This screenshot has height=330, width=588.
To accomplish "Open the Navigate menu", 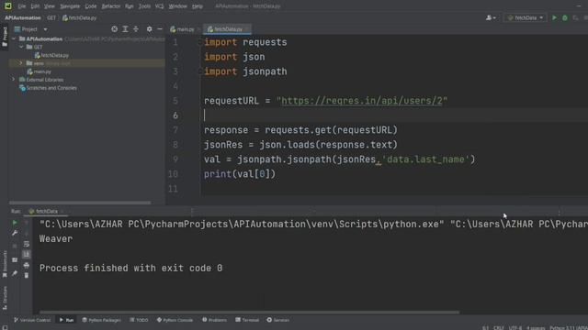I will pyautogui.click(x=70, y=6).
